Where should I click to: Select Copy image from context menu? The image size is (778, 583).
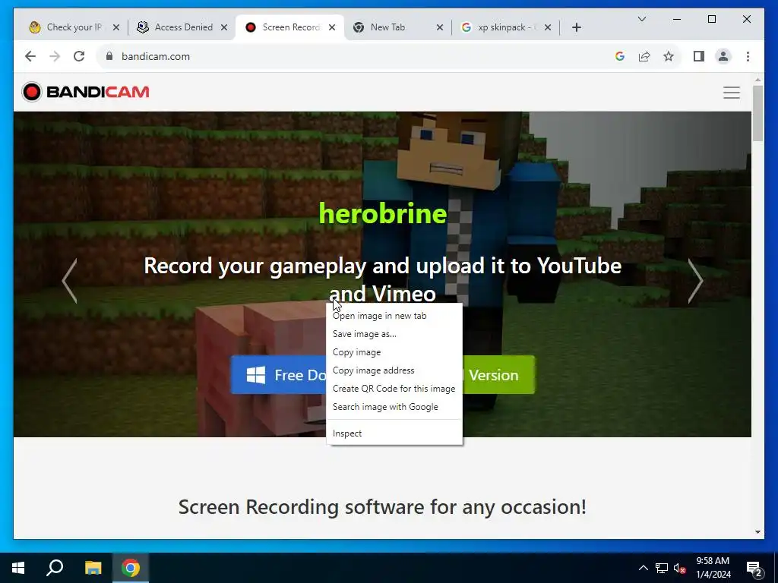(x=394, y=352)
